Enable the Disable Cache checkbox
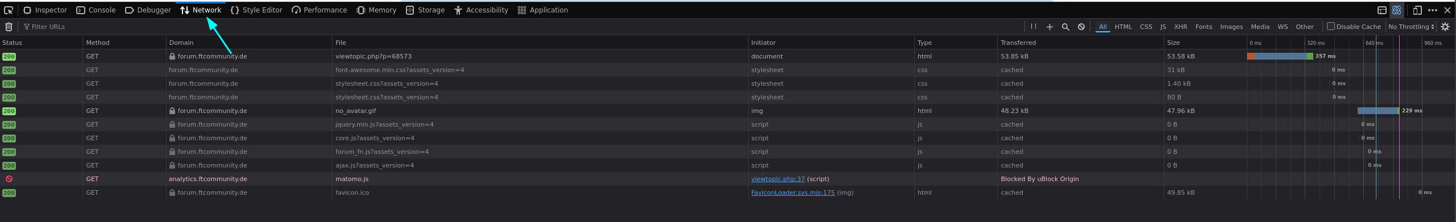Image resolution: width=1456 pixels, height=222 pixels. pyautogui.click(x=1330, y=26)
